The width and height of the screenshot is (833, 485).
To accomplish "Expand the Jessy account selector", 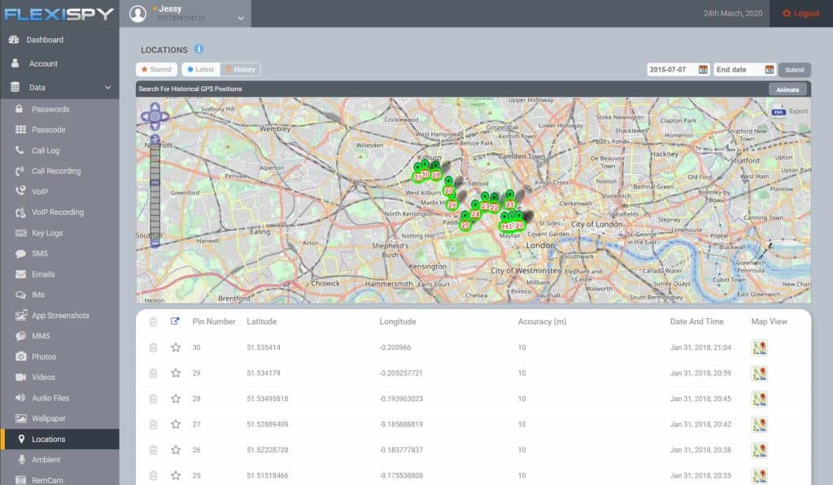I will 186,14.
